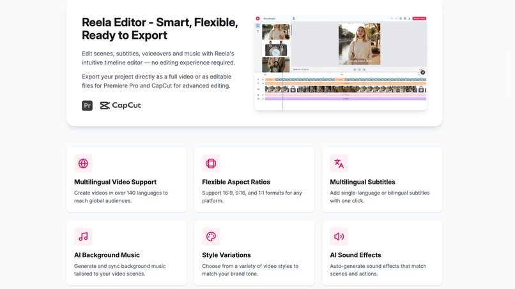This screenshot has width=515, height=289.
Task: Click the 'Multilingual Video Support' heading
Action: coord(115,182)
